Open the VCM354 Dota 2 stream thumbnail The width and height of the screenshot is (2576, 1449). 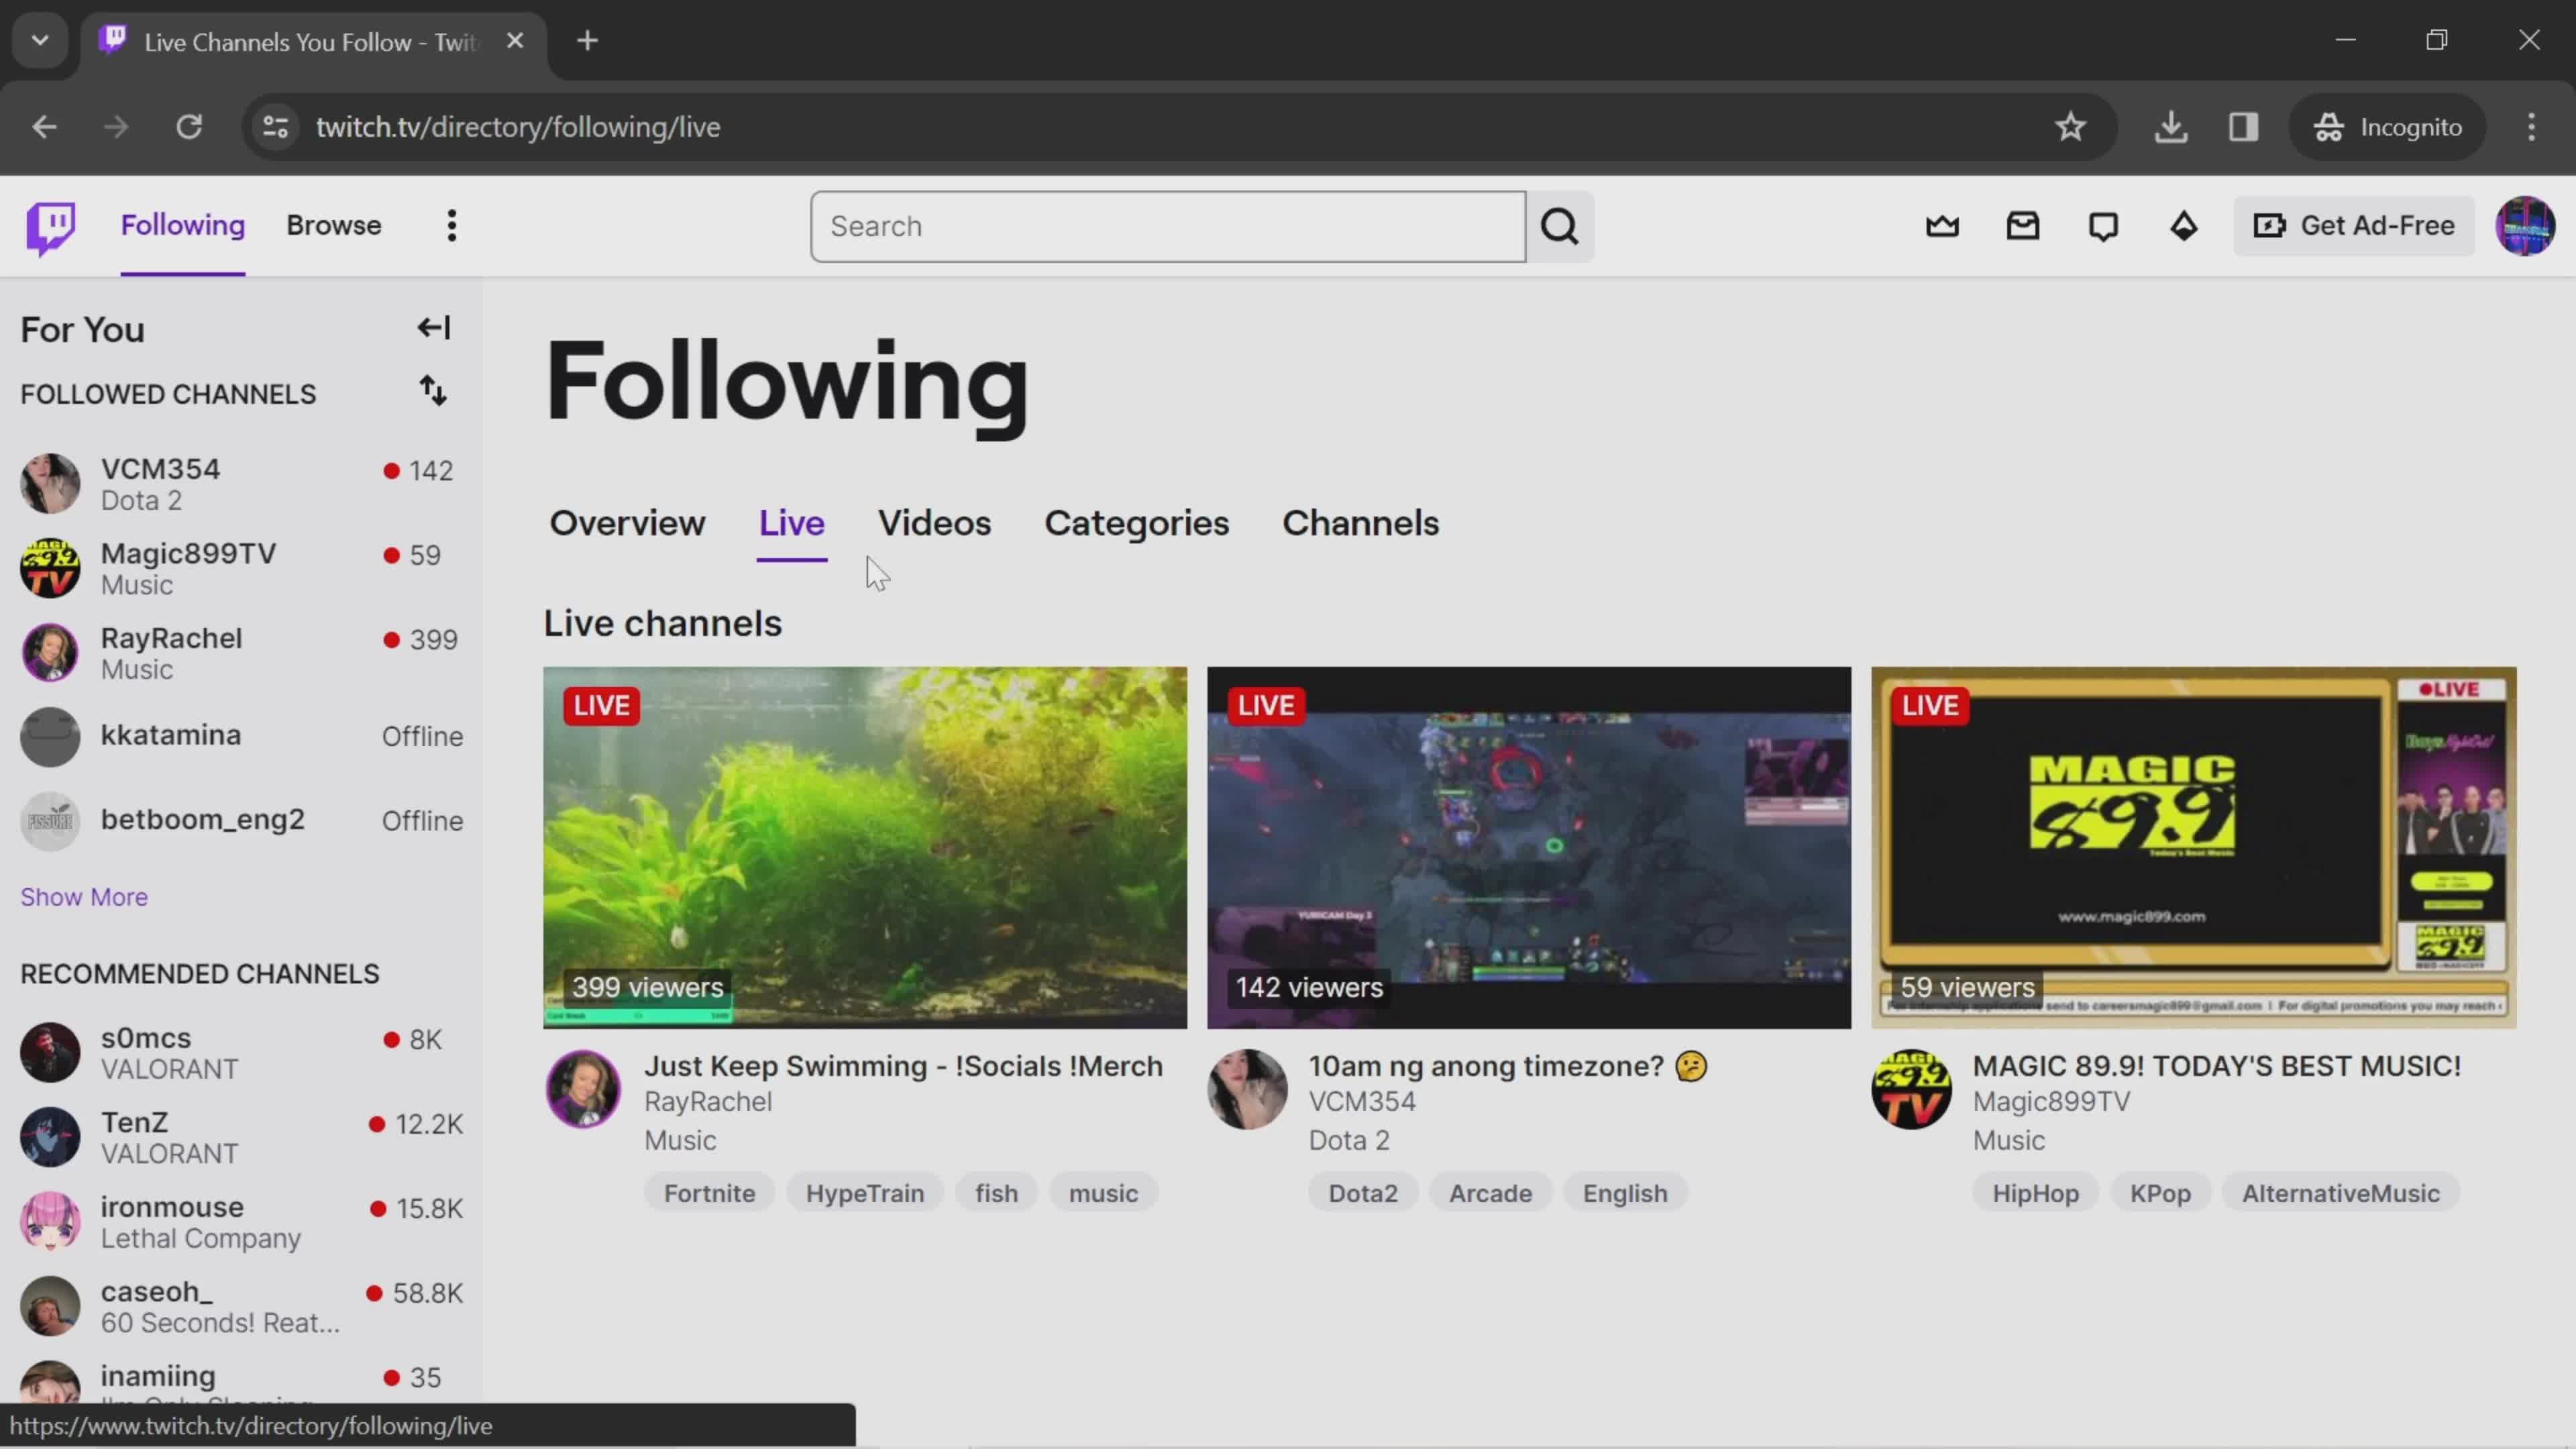tap(1529, 848)
